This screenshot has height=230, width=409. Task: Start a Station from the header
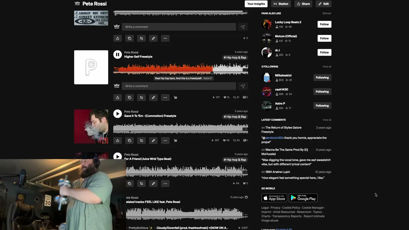[281, 4]
